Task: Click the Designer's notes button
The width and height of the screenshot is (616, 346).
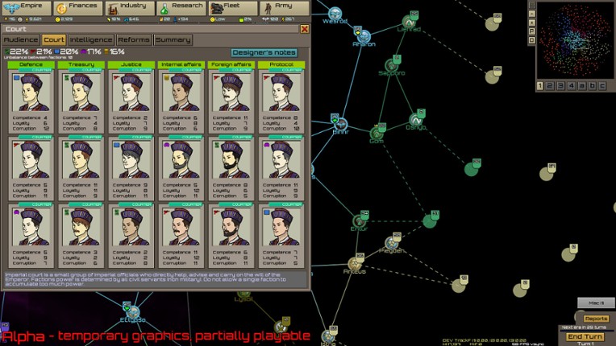Action: click(264, 52)
